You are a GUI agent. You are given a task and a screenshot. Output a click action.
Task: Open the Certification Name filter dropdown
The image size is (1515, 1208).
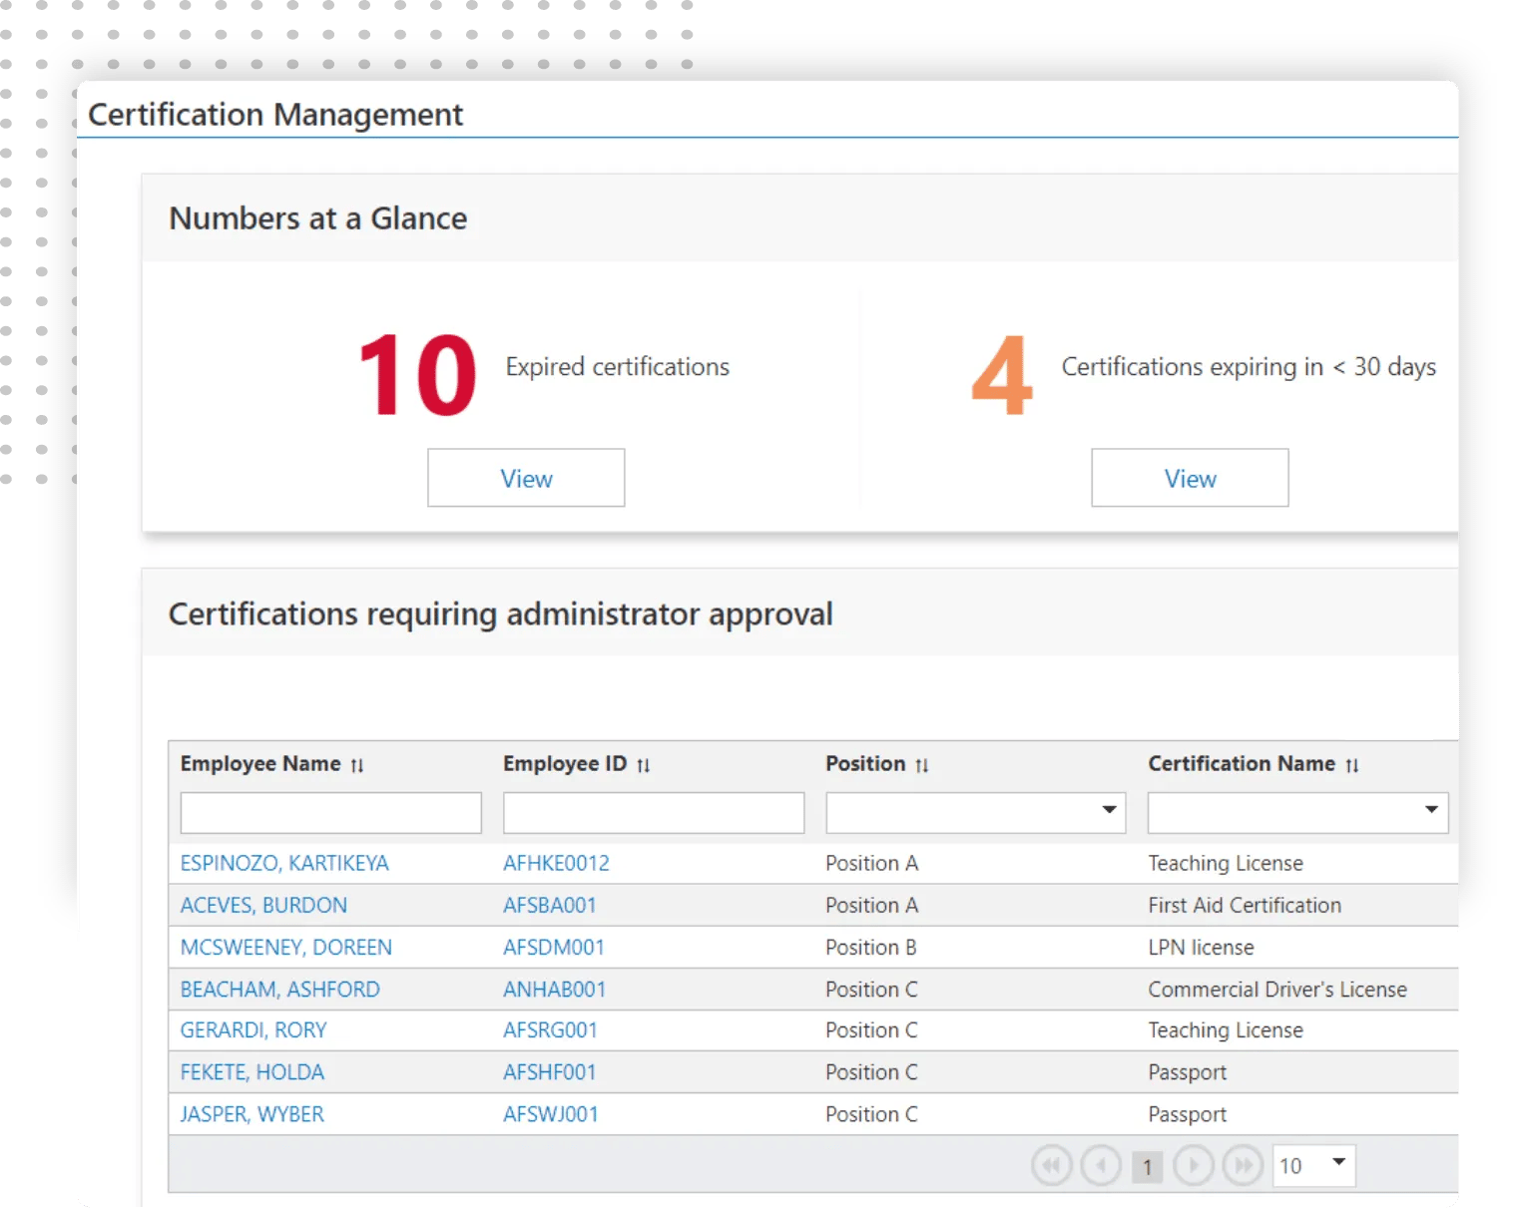point(1297,812)
